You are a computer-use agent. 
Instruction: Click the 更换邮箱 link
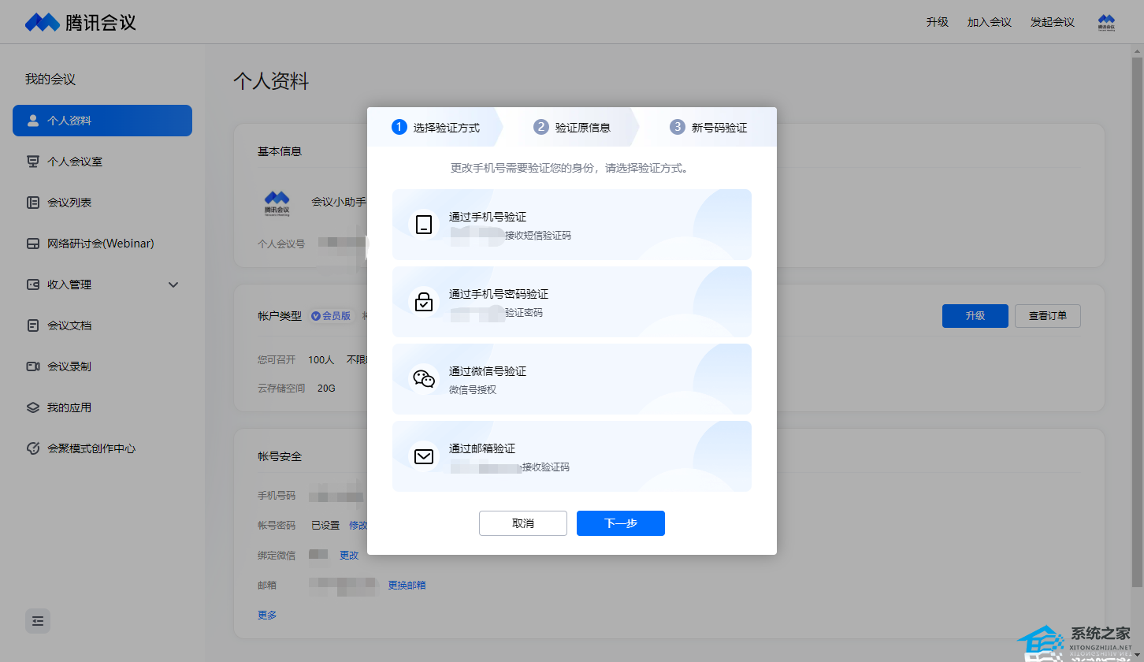[x=407, y=585]
